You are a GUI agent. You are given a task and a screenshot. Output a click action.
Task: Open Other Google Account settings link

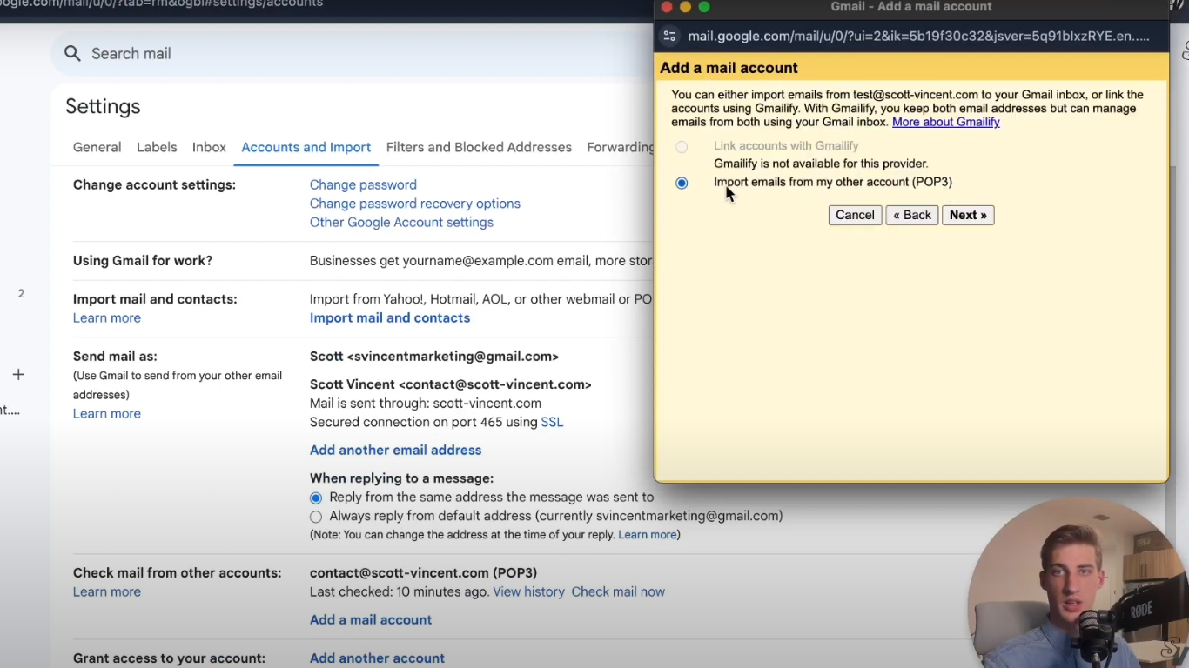pos(401,222)
